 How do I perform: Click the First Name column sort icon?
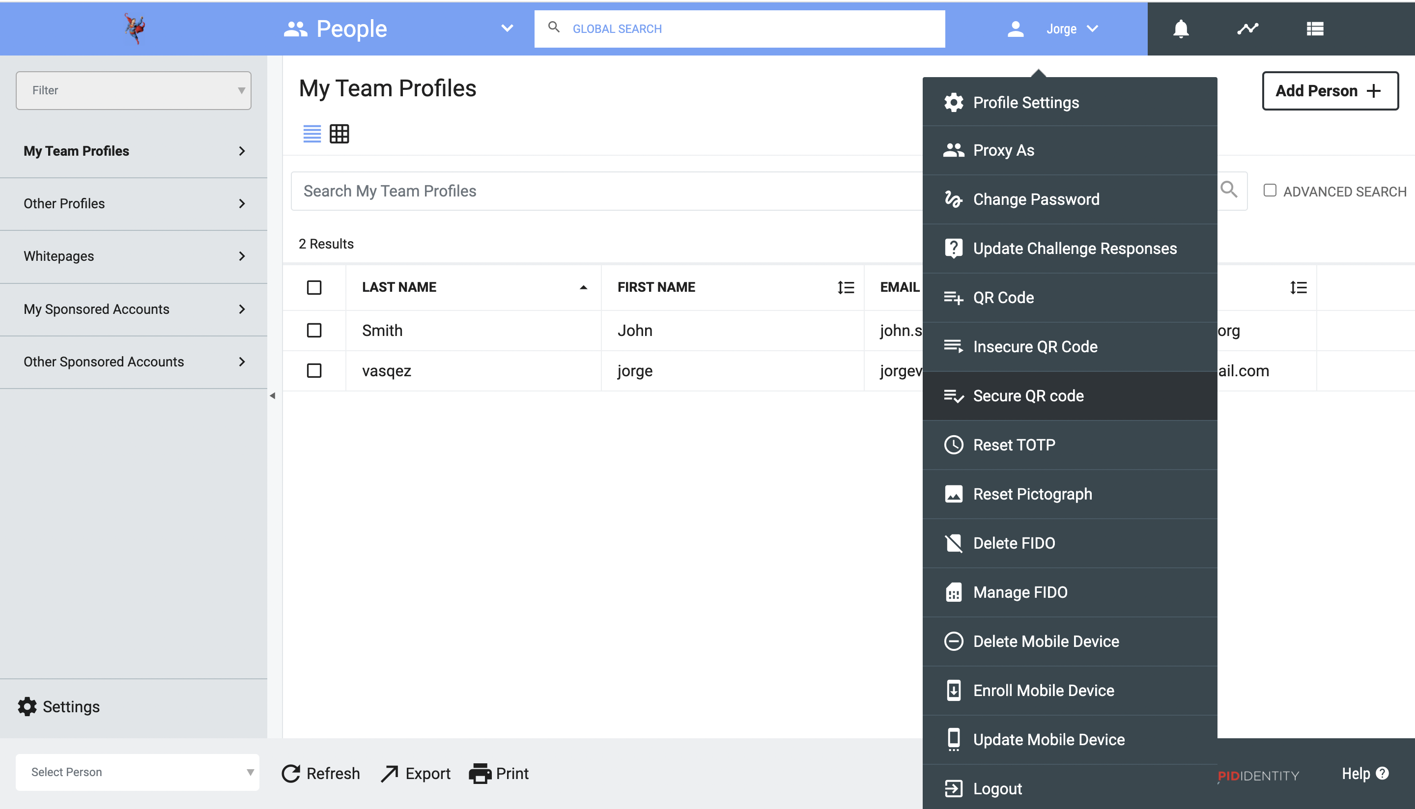(x=846, y=287)
